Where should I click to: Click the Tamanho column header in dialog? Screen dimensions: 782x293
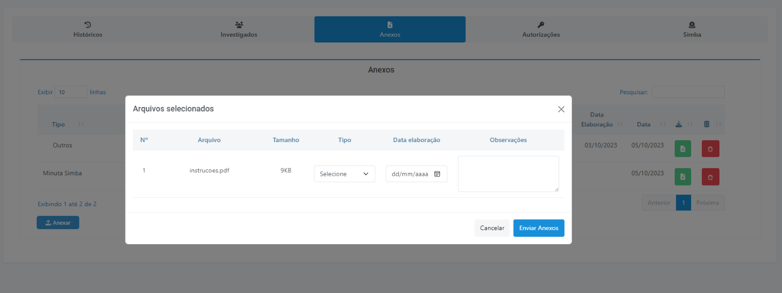[x=286, y=140]
